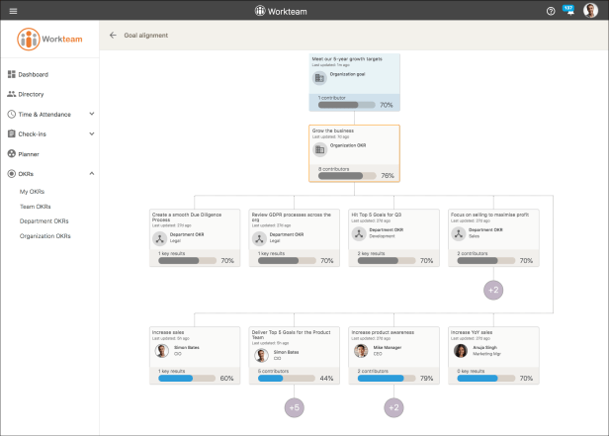609x436 pixels.
Task: Expand +2 under Focus on selling card
Action: click(492, 290)
